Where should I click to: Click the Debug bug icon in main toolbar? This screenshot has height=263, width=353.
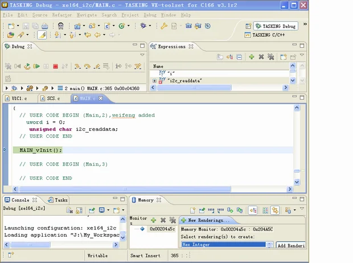click(143, 26)
